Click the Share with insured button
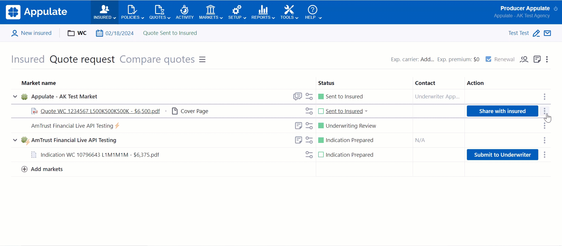The image size is (562, 246). [x=502, y=111]
